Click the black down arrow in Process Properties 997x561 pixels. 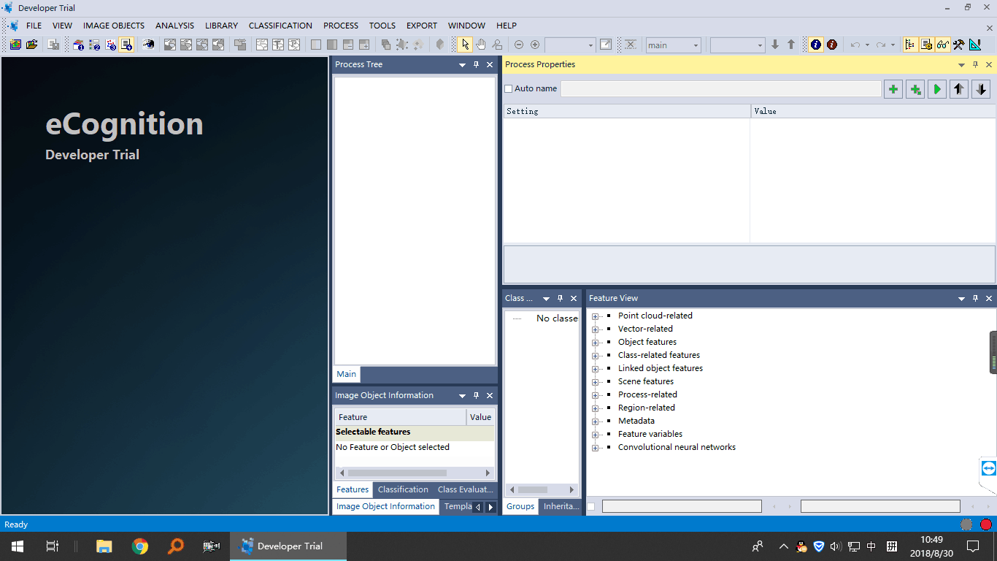coord(981,89)
